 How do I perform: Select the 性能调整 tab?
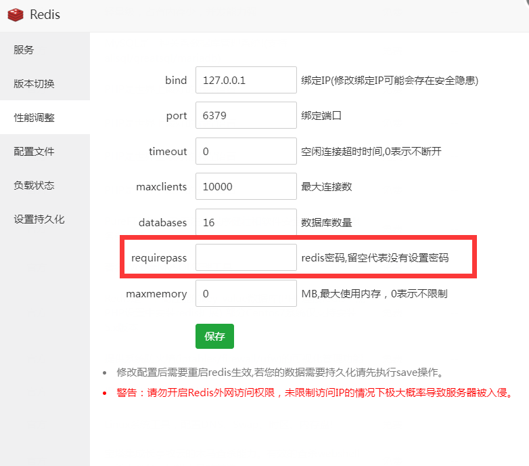34,117
